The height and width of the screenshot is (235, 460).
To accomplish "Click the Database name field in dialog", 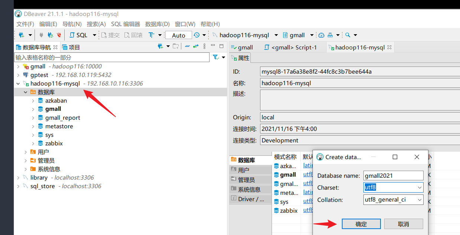I will pos(393,176).
